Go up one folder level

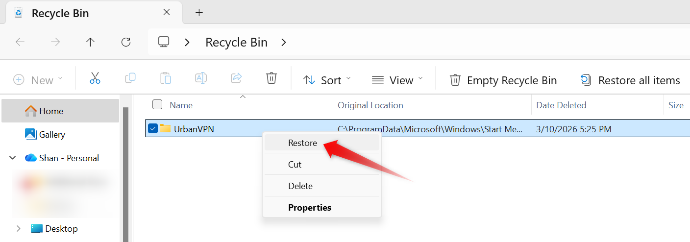90,42
